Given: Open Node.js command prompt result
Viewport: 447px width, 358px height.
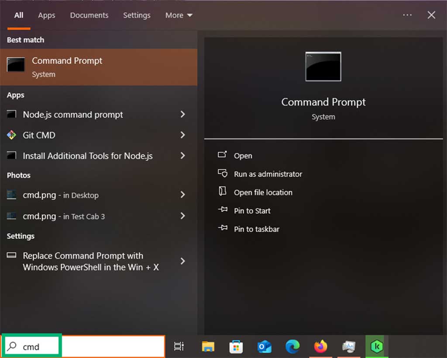Looking at the screenshot, I should pos(72,114).
